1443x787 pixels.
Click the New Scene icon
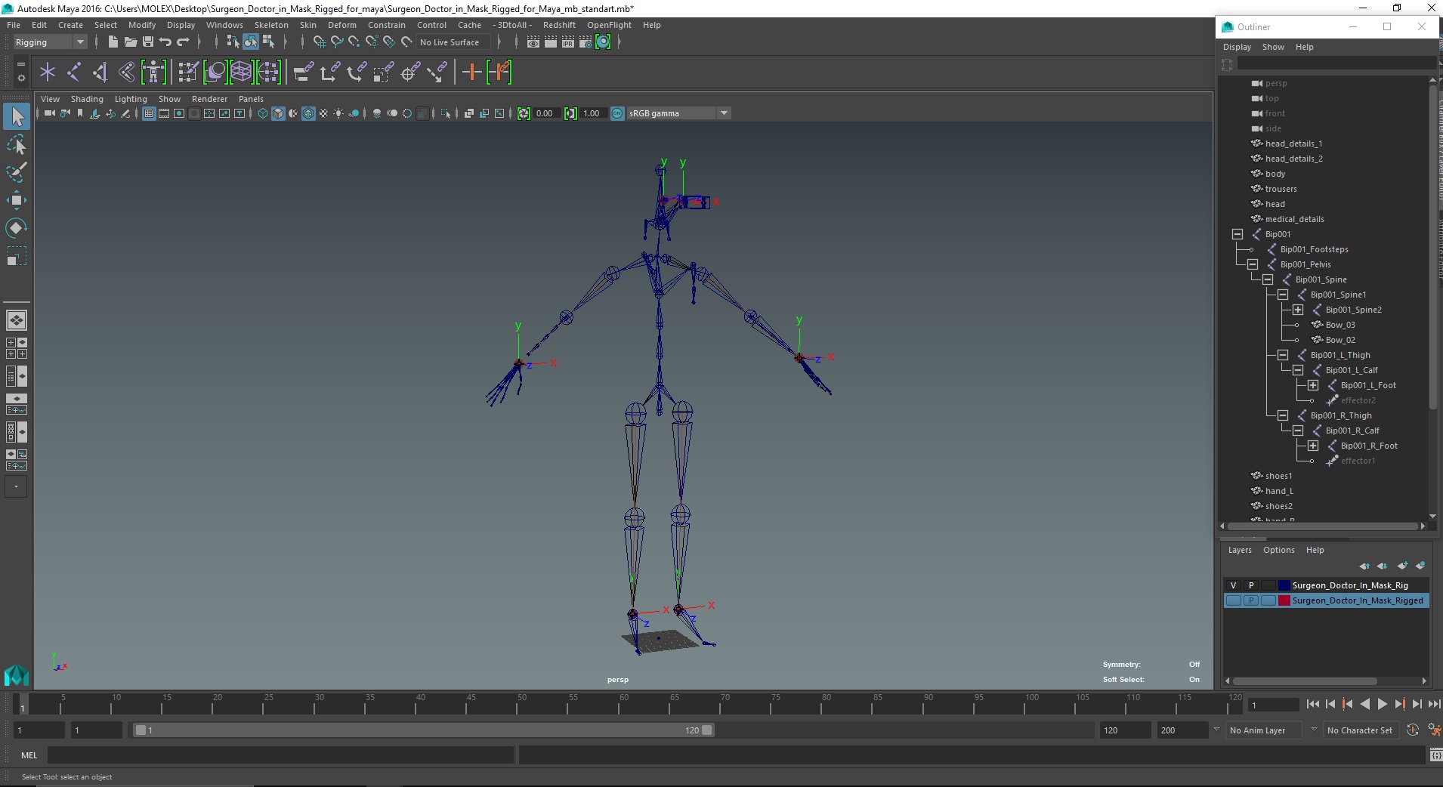click(113, 42)
